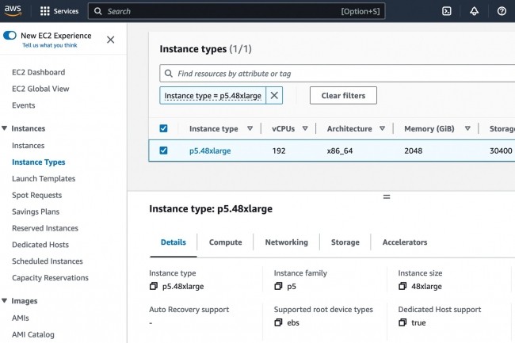This screenshot has height=343, width=515.
Task: Click the Architecture value x86_64
Action: (340, 151)
